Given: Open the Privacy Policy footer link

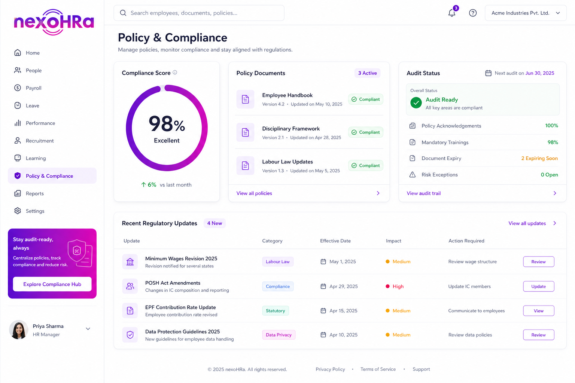Looking at the screenshot, I should (x=330, y=369).
